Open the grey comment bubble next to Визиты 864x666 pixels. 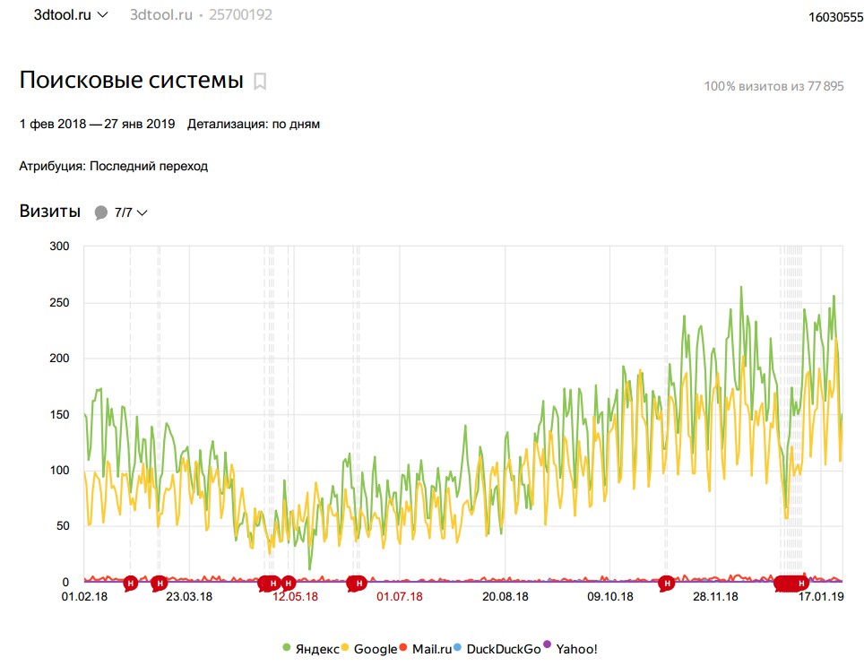(101, 212)
